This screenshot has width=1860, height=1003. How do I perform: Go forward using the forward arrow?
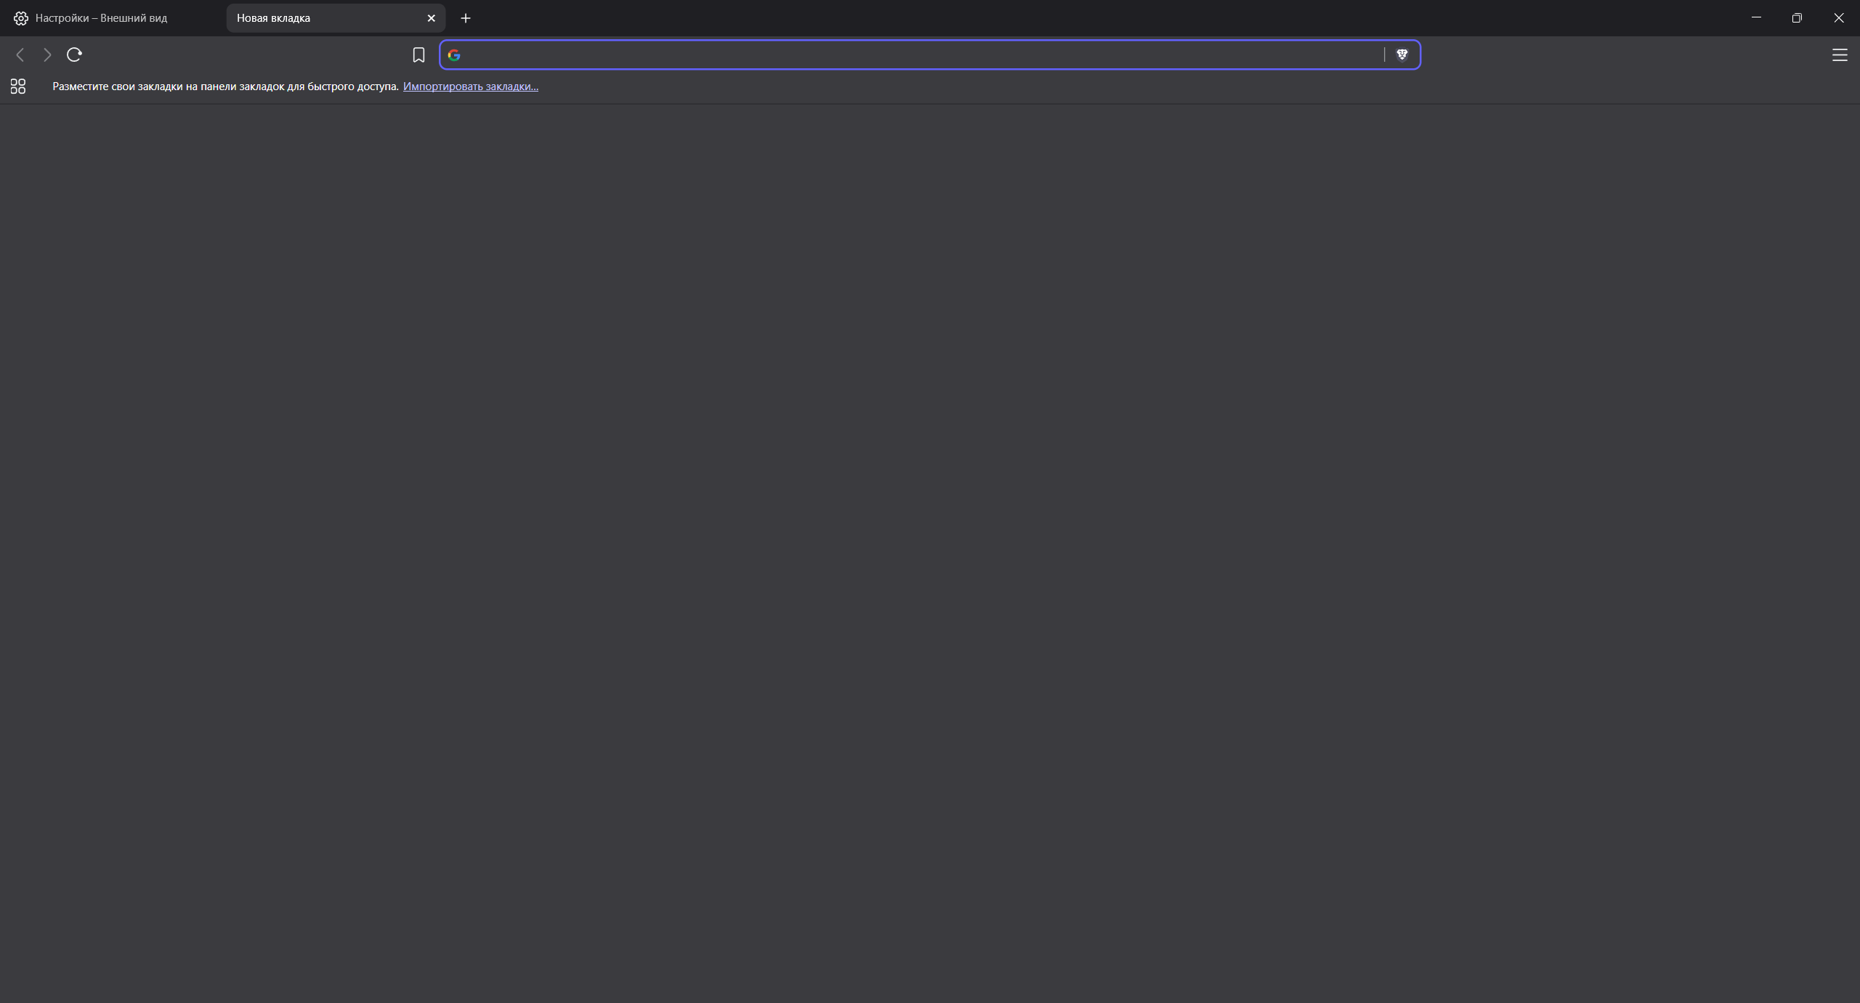point(47,55)
